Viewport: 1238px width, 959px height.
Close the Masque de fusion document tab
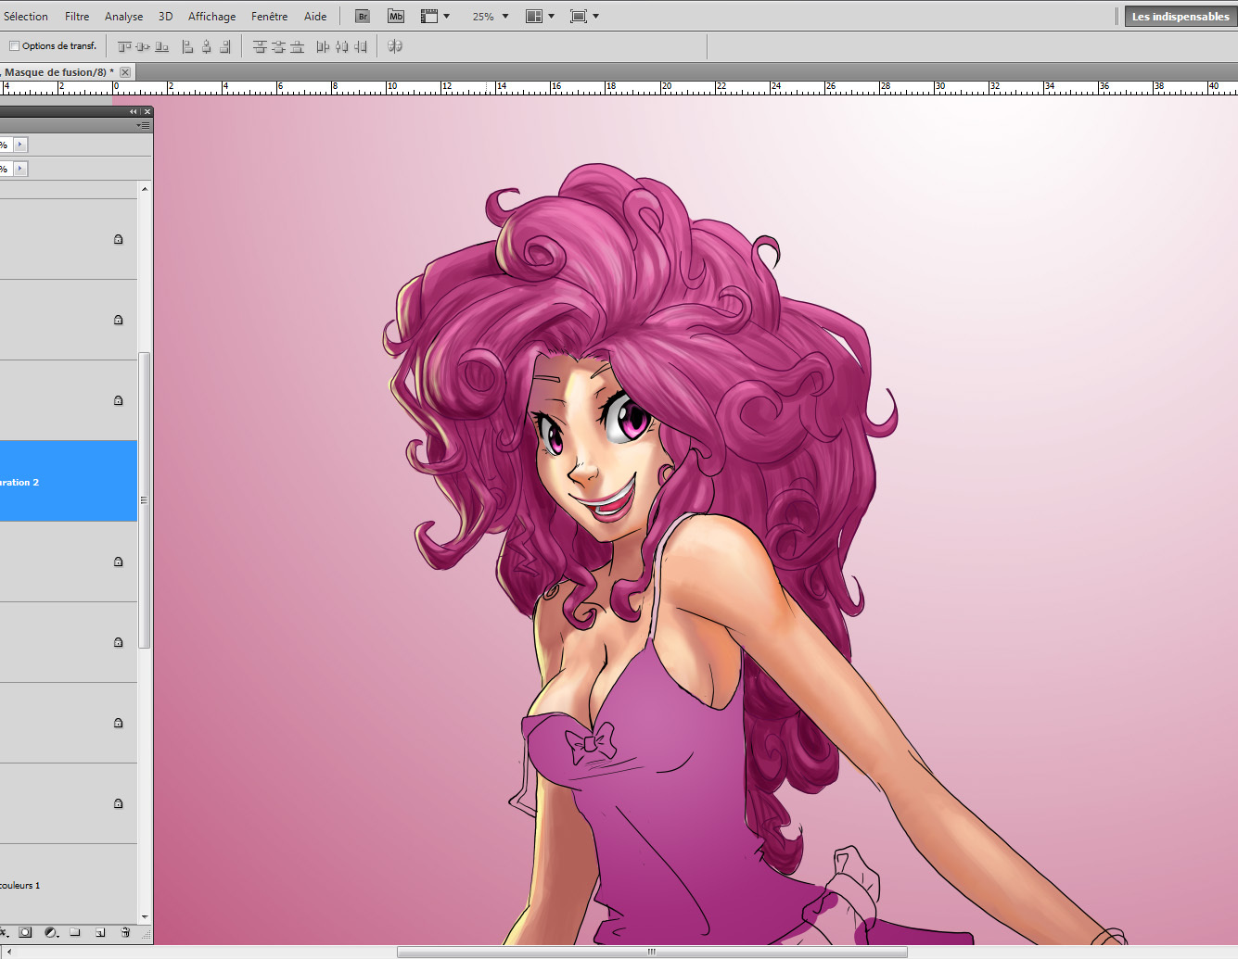click(x=125, y=72)
